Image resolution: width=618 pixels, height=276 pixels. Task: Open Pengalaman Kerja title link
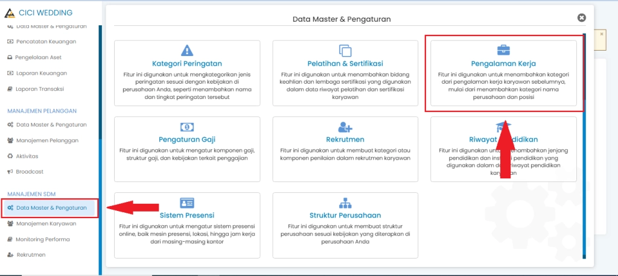(x=503, y=63)
